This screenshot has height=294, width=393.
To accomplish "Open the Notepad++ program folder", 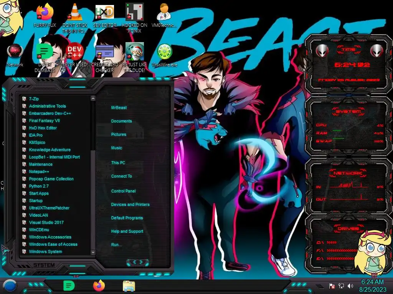I will click(39, 171).
